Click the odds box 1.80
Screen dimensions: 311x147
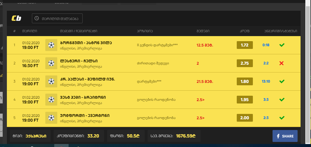tap(244, 81)
